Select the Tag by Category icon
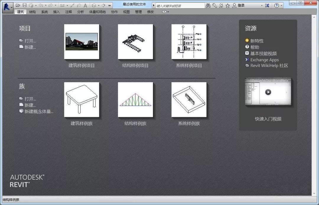Image resolution: width=319 pixels, height=205 pixels. pyautogui.click(x=79, y=5)
